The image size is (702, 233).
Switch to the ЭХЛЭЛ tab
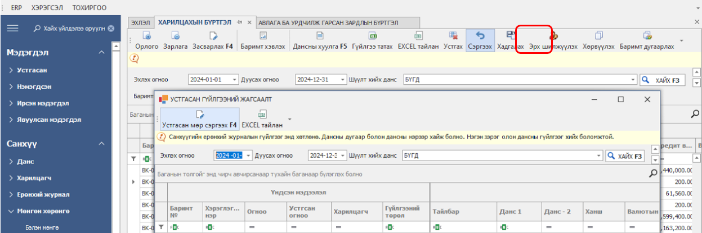point(141,22)
